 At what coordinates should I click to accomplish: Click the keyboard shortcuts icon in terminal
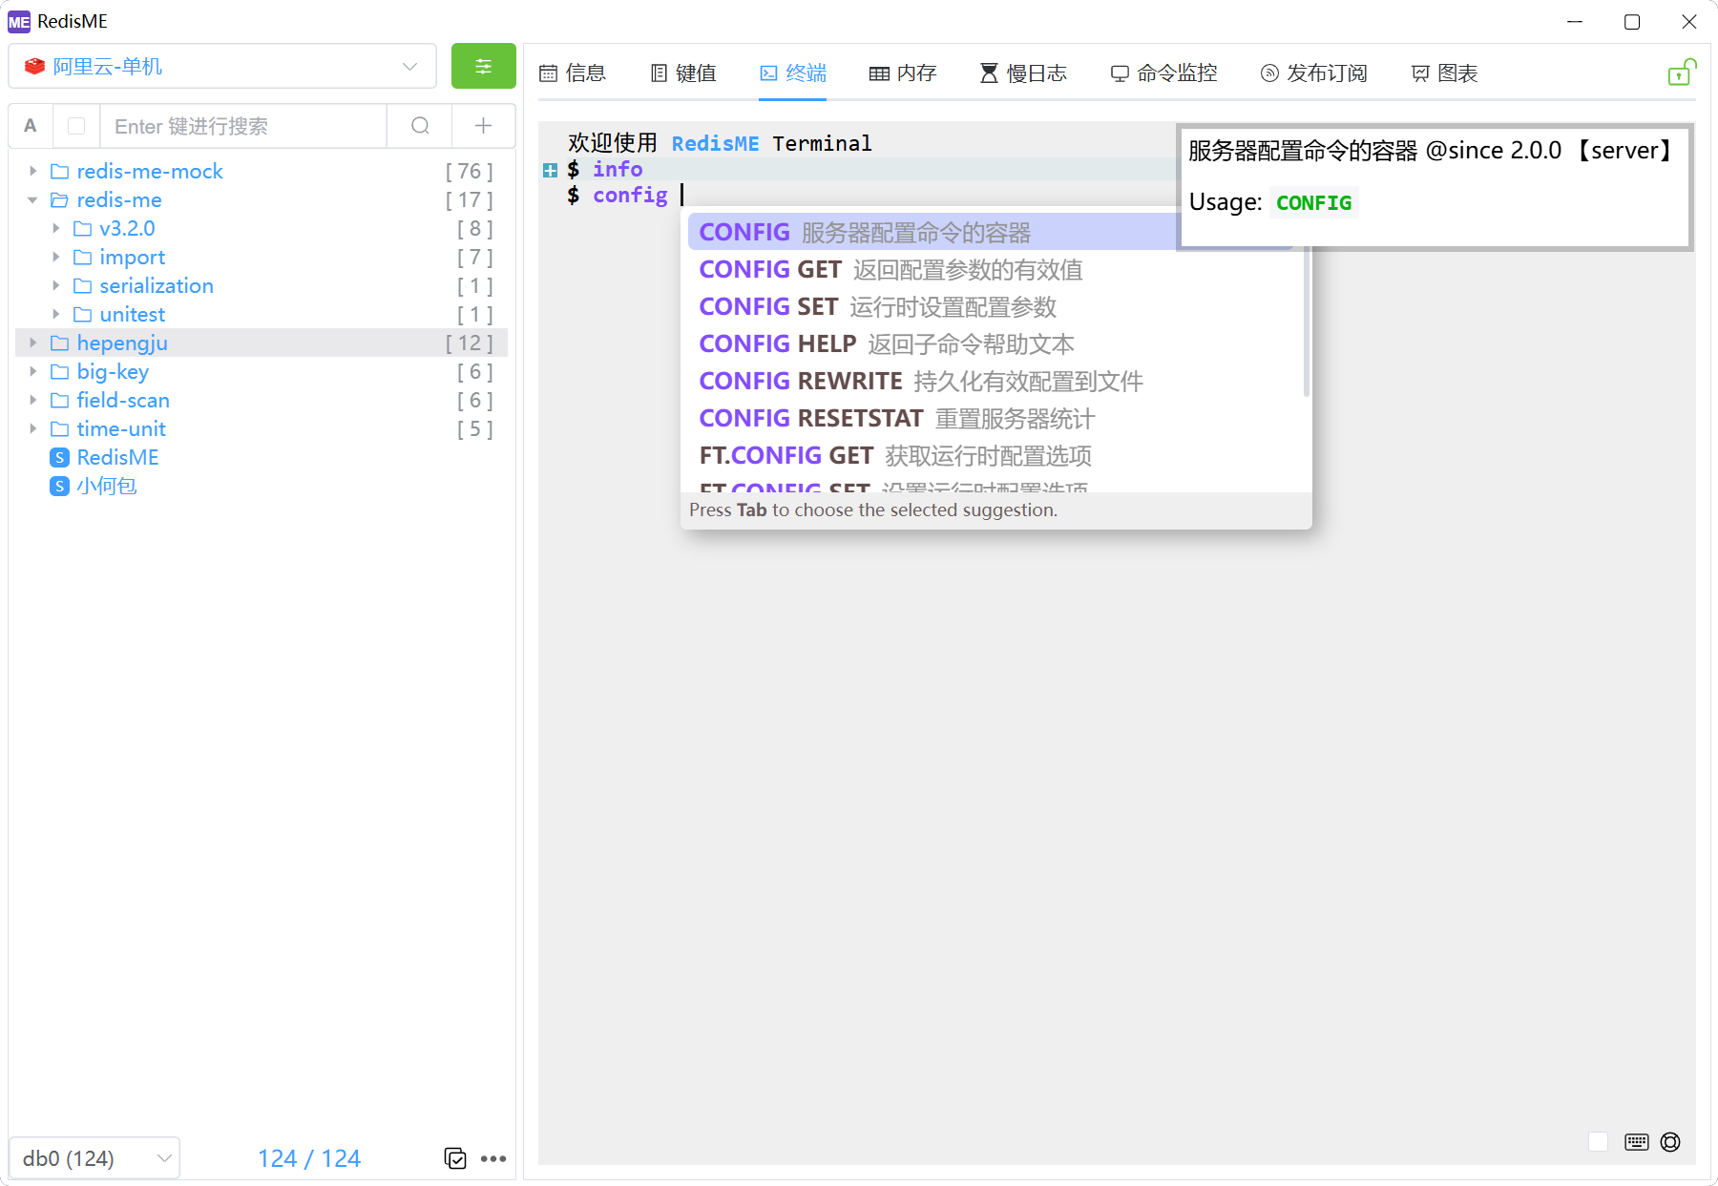[x=1637, y=1142]
